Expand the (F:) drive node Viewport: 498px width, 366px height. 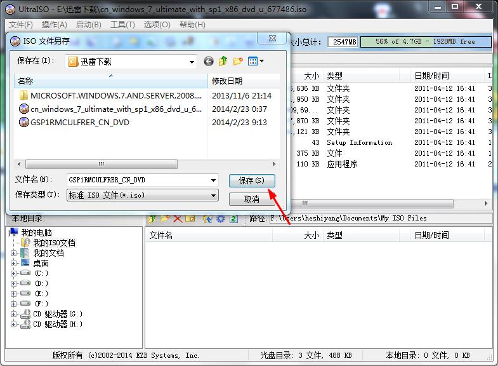point(13,304)
